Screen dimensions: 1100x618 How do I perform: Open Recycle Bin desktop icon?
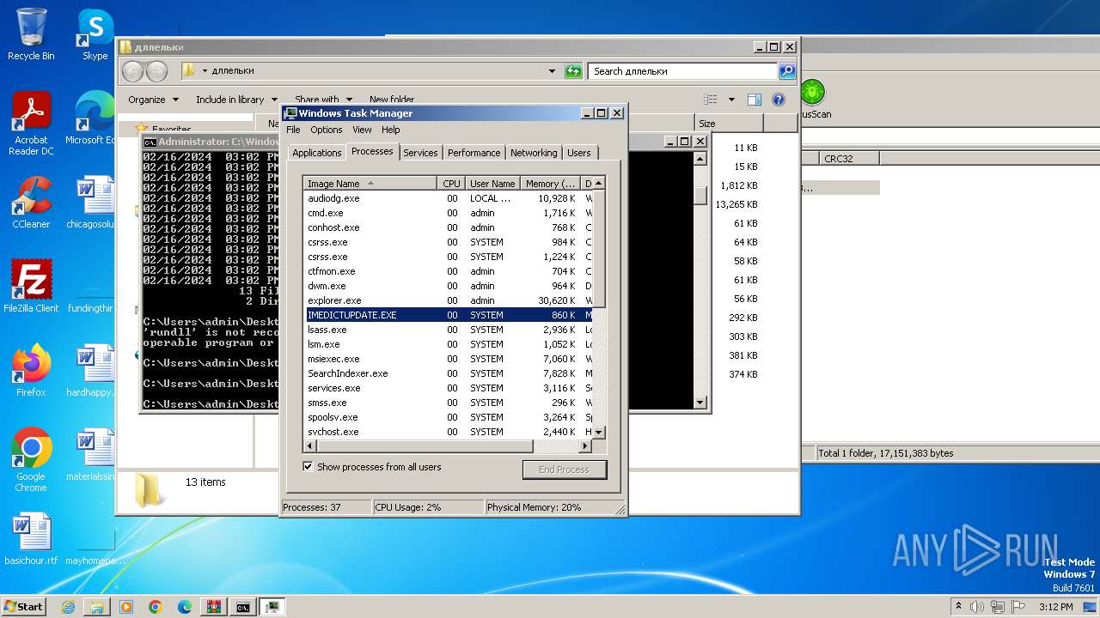(x=31, y=34)
